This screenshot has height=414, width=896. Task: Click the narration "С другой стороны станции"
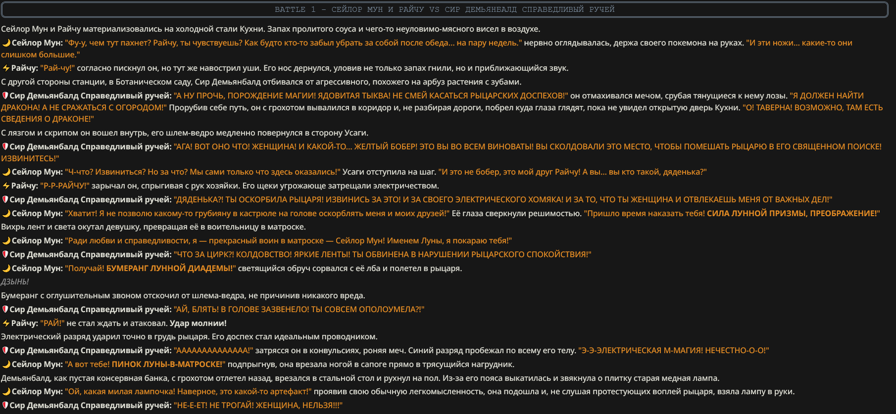pos(261,82)
